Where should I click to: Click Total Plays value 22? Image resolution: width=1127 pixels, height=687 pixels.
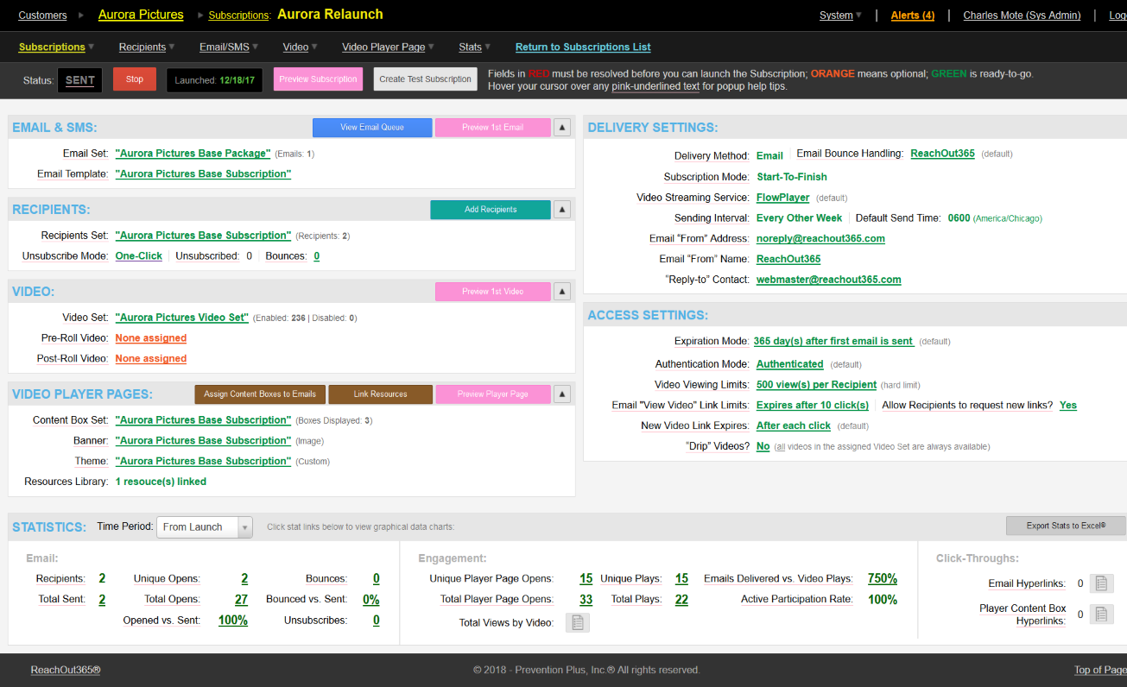[681, 600]
